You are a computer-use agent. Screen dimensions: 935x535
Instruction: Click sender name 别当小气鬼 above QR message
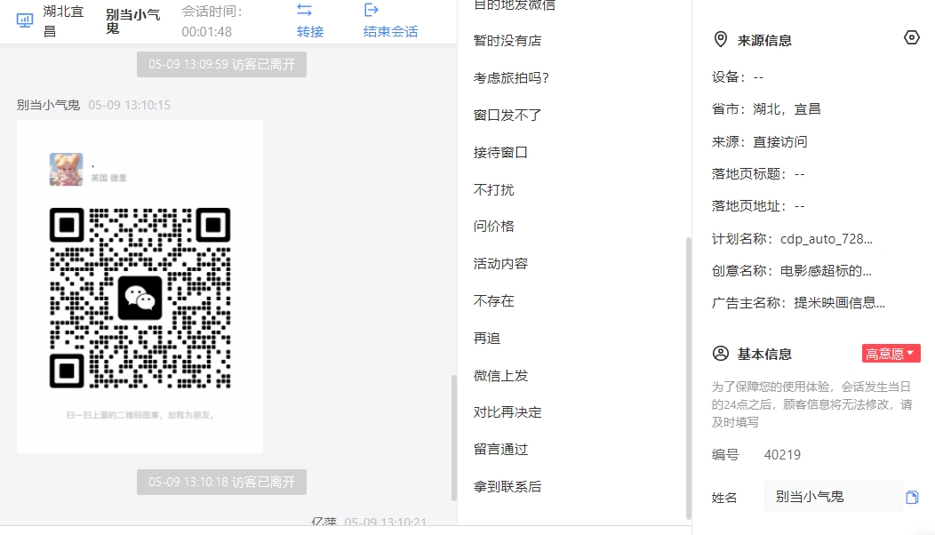48,105
